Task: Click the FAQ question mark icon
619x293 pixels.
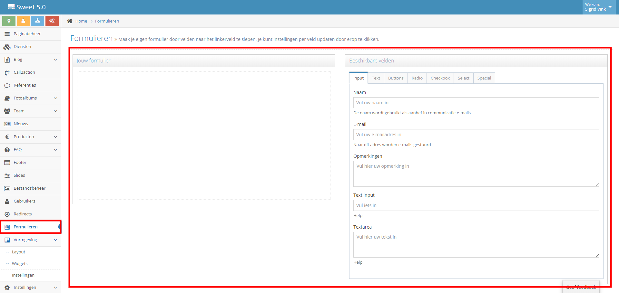Action: 7,150
